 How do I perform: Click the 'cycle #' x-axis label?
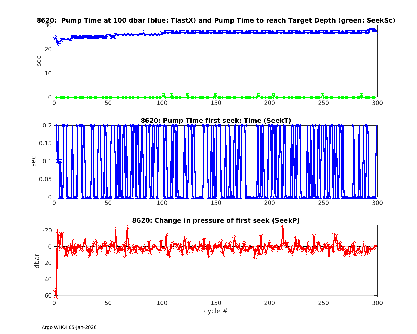click(x=216, y=311)
